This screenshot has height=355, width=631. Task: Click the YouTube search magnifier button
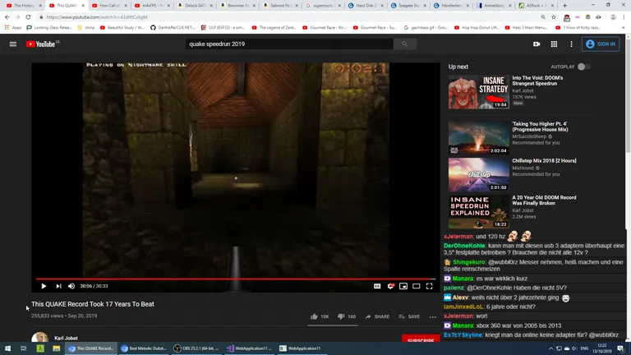click(404, 44)
